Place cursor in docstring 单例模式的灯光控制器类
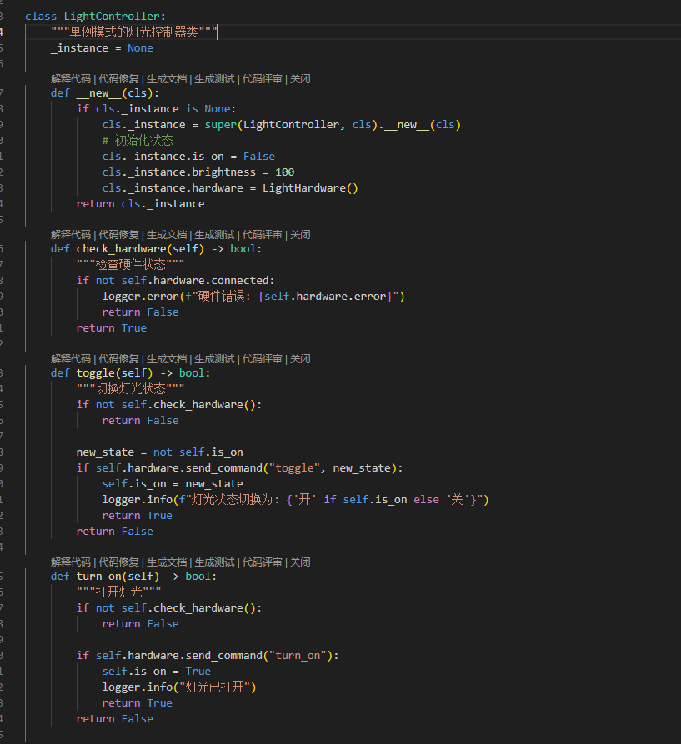Viewport: 681px width, 744px height. [134, 32]
